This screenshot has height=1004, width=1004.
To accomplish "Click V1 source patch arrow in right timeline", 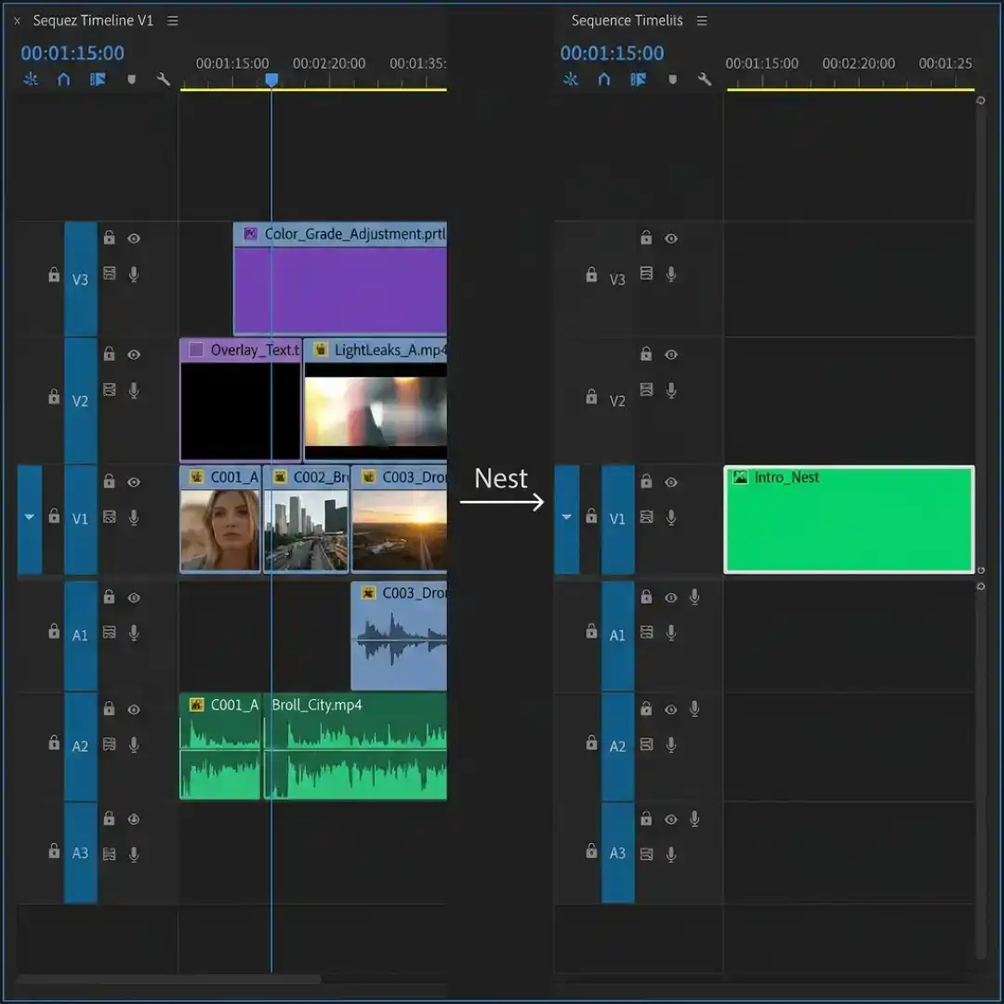I will [567, 519].
